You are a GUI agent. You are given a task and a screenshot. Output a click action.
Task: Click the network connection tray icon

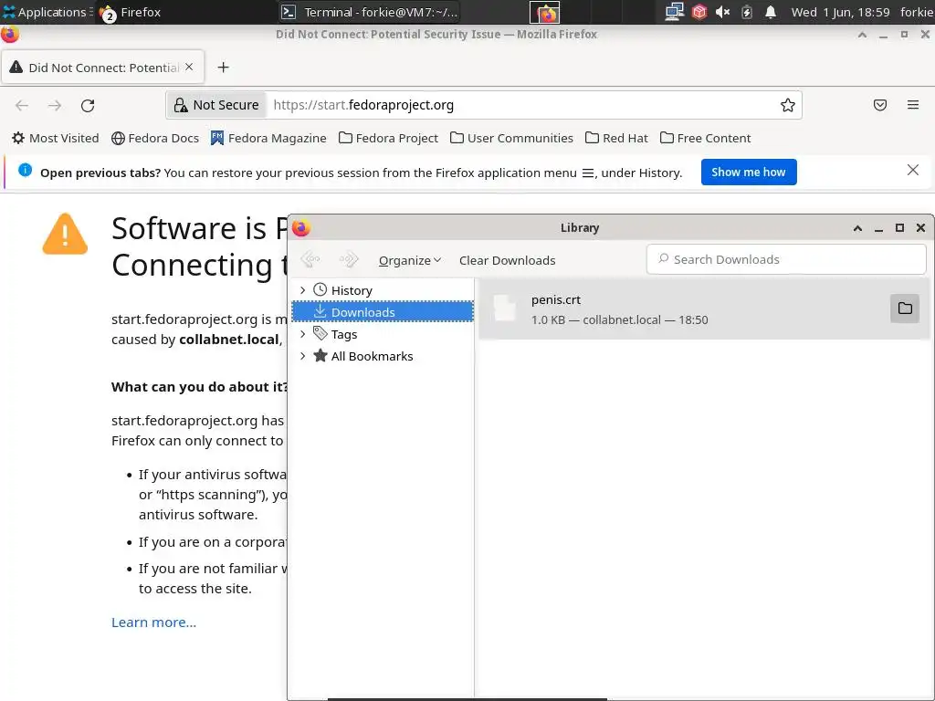(x=675, y=12)
